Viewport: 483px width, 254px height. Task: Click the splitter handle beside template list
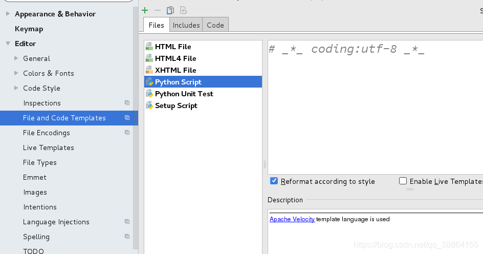coord(265,164)
